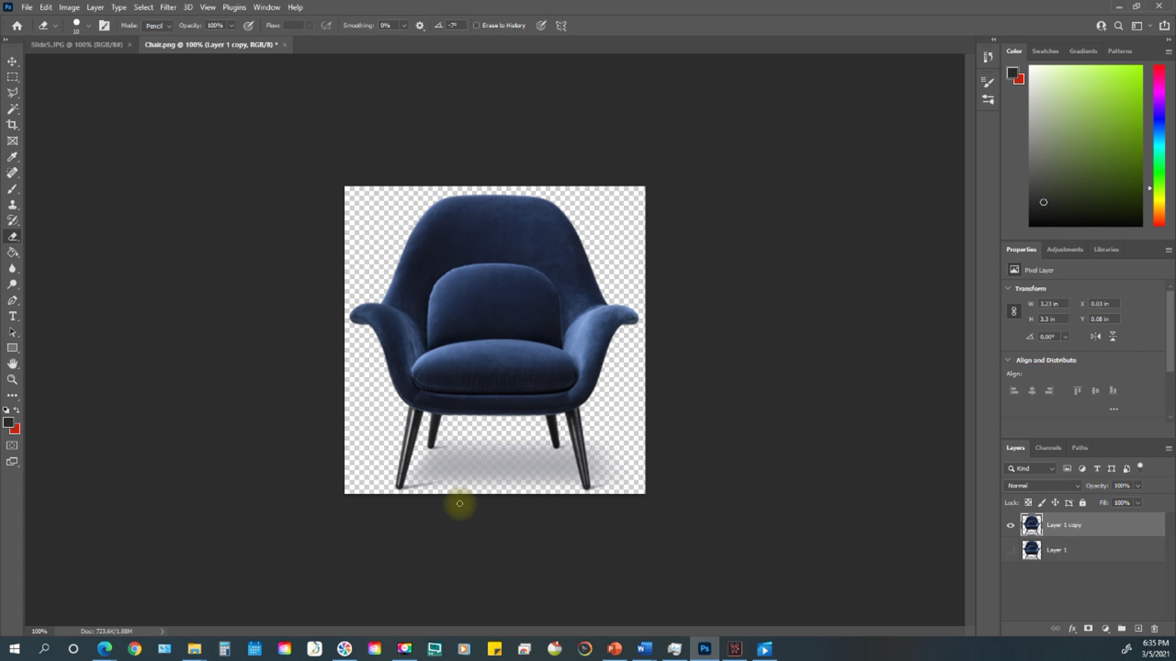1176x661 pixels.
Task: Switch to the Slide5.JPG document tab
Action: (x=76, y=45)
